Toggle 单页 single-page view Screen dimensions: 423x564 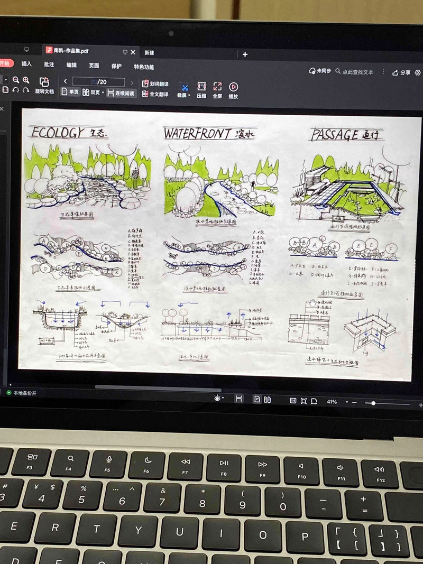[x=70, y=92]
